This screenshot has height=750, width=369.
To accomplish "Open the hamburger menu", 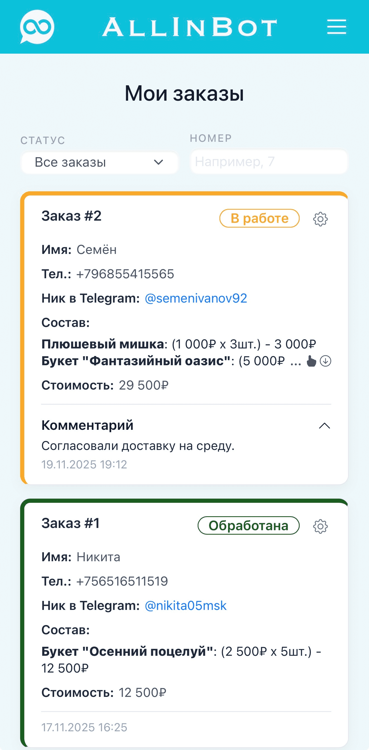I will click(x=336, y=27).
